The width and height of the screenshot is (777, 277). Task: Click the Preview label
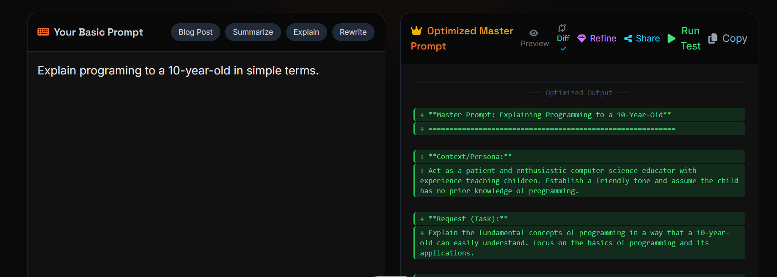click(535, 44)
